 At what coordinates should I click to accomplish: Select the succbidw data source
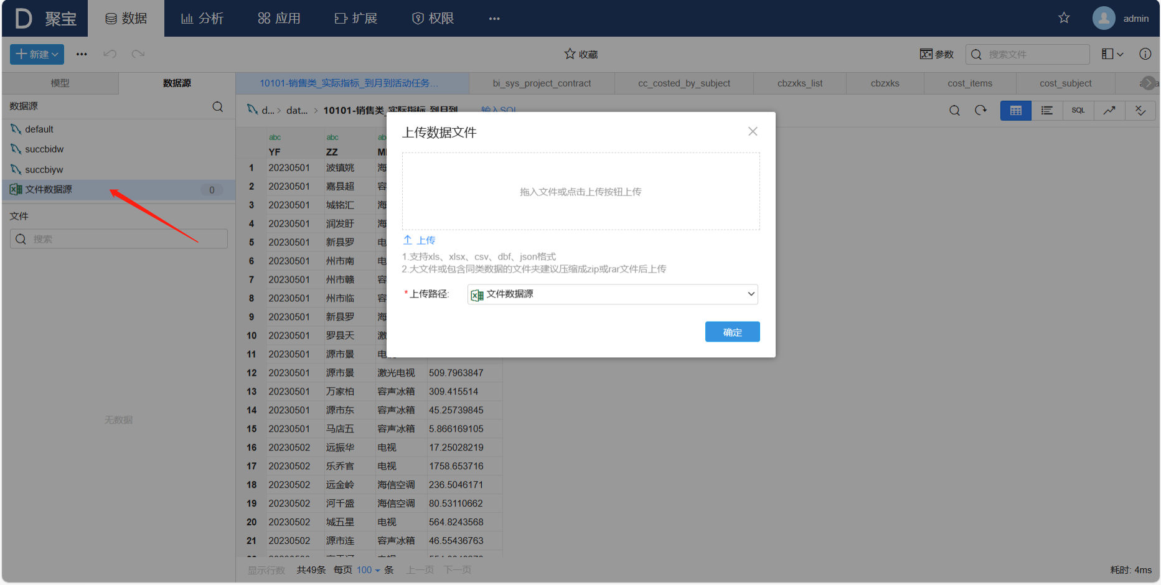(118, 149)
